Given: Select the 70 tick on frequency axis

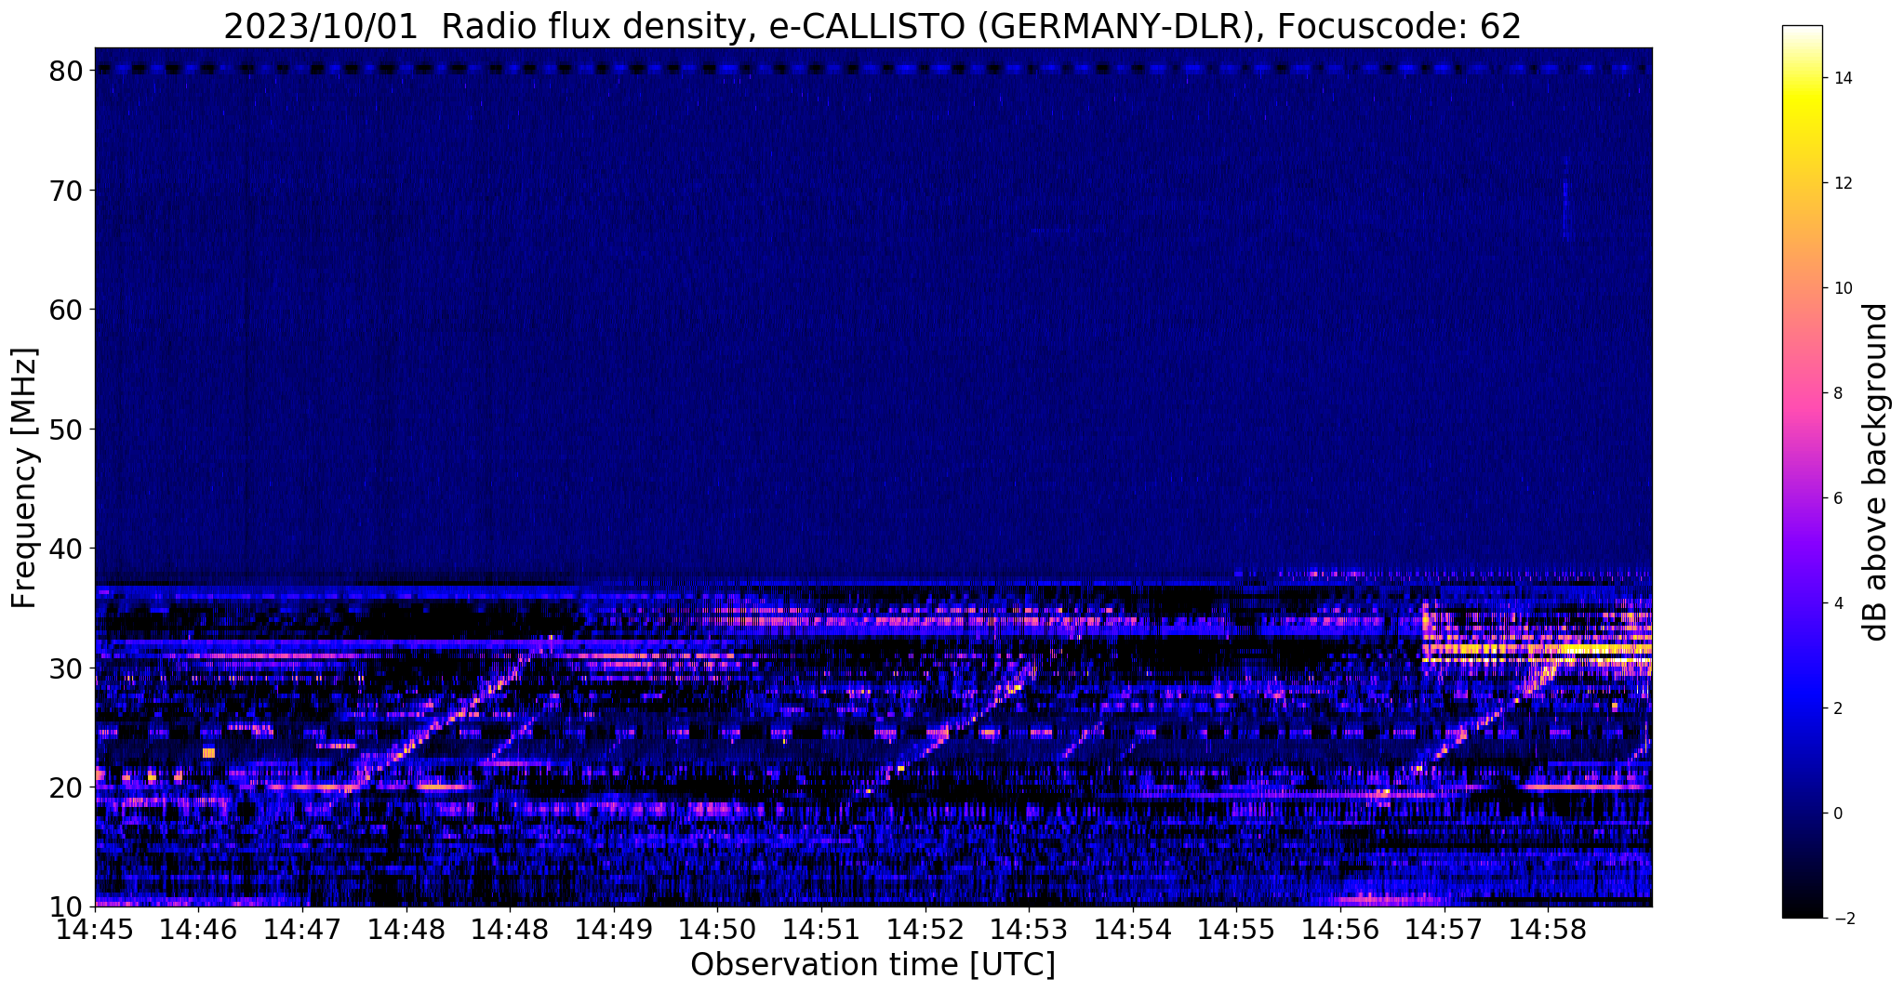Looking at the screenshot, I should point(67,191).
